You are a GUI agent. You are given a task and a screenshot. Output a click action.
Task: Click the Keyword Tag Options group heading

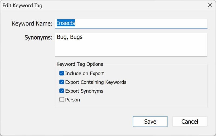(80, 64)
